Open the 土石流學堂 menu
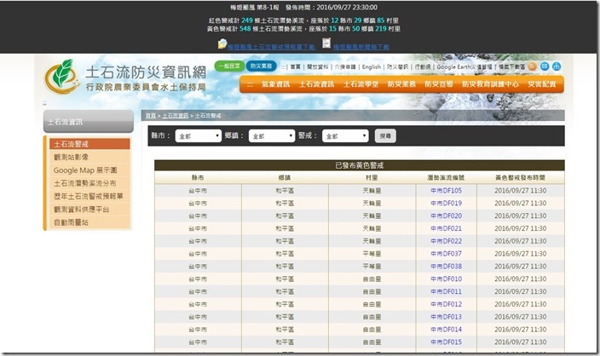Viewport: 600px width, 356px height. [361, 84]
